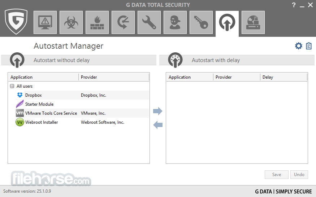
Task: Close the G DATA Total Security window
Action: 310,5
